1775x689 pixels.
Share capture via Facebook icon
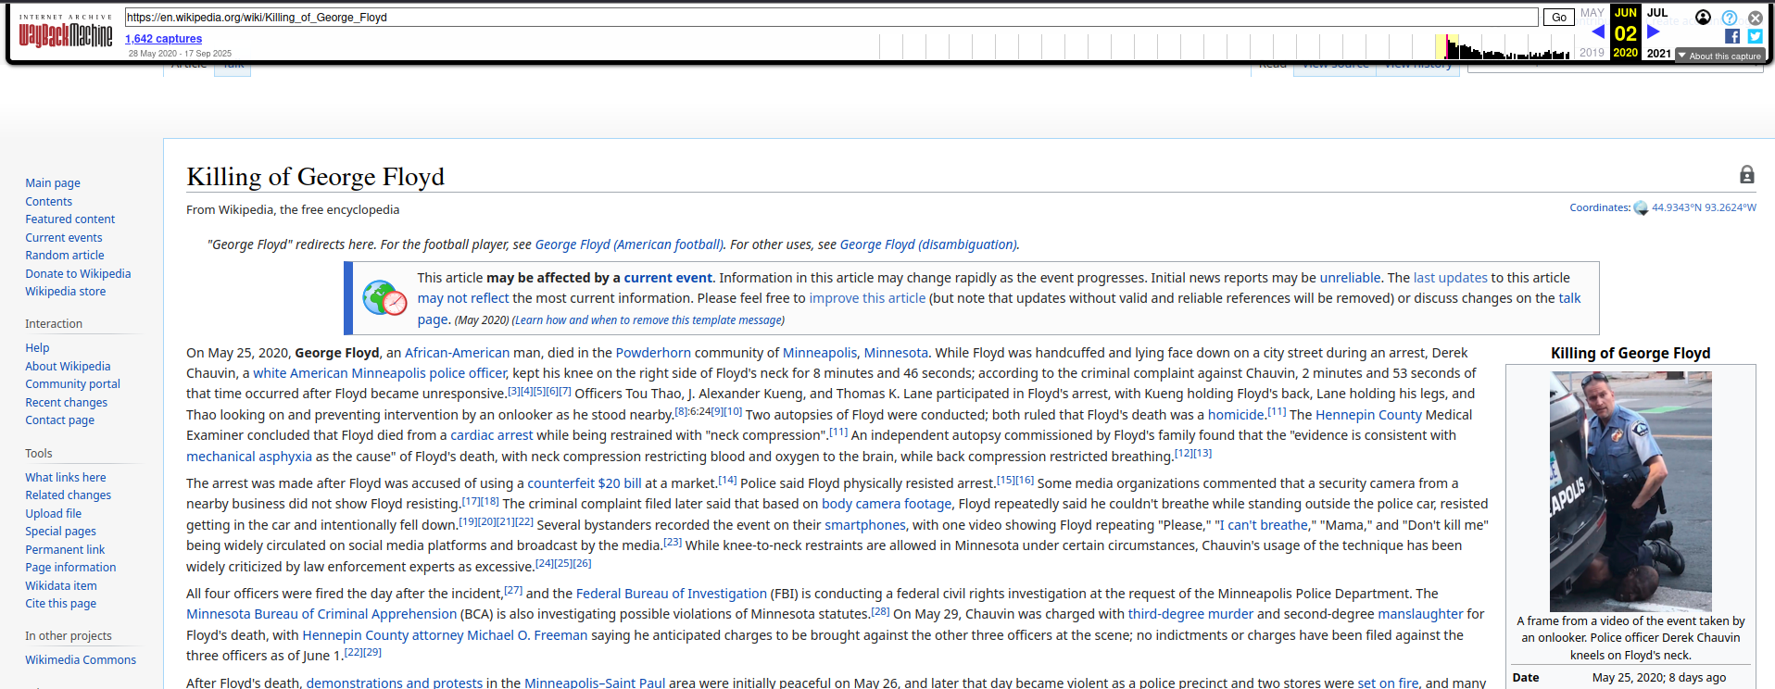[1732, 36]
